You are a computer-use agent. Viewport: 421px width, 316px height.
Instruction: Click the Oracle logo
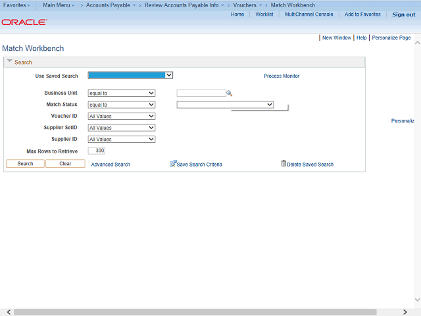click(x=24, y=22)
